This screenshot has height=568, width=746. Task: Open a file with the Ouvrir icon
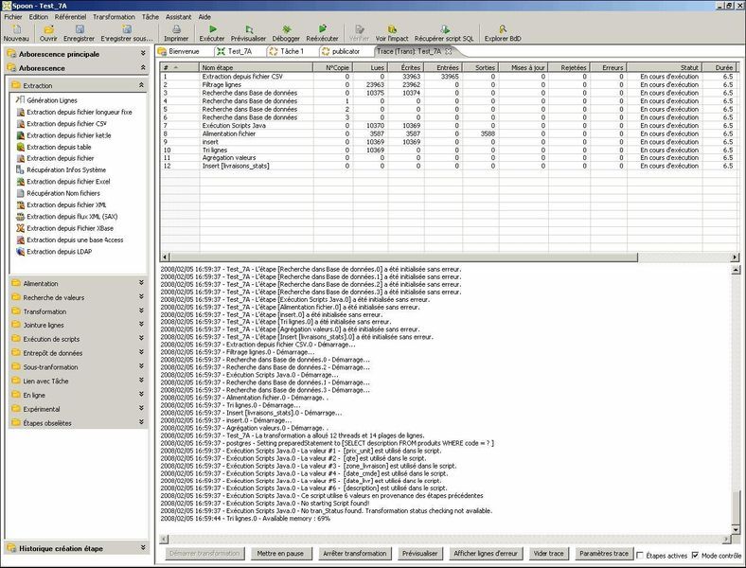pyautogui.click(x=47, y=29)
